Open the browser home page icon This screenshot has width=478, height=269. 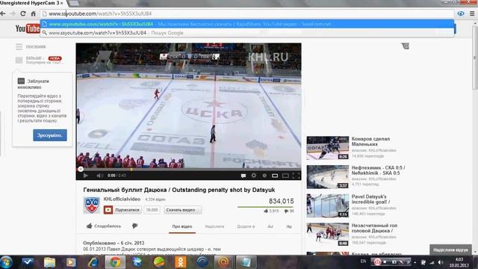click(33, 13)
